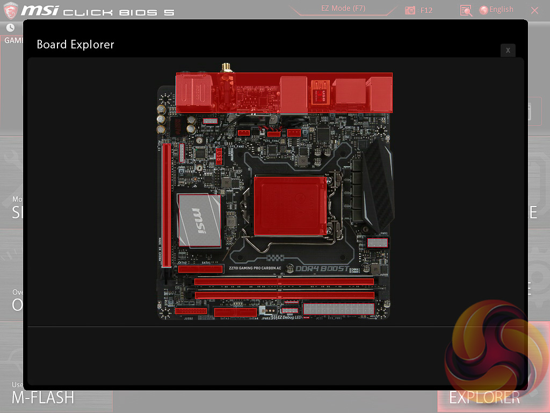This screenshot has width=550, height=413.
Task: Select the SATA1/SATA2 port block
Action: (200, 269)
